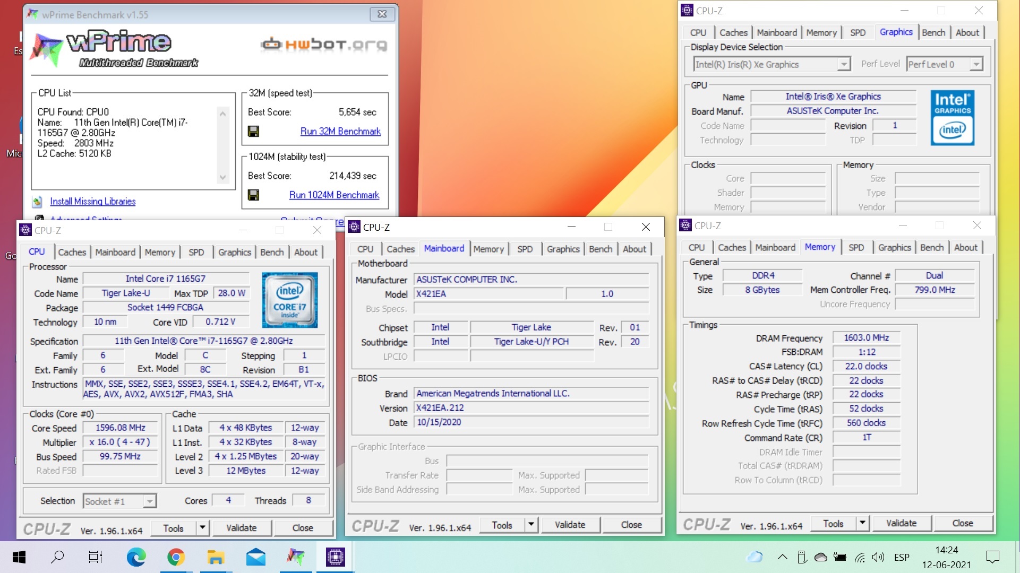Image resolution: width=1020 pixels, height=573 pixels.
Task: Click the Manufacturer field ASUSTeK COMPUTER INC.
Action: tap(531, 279)
